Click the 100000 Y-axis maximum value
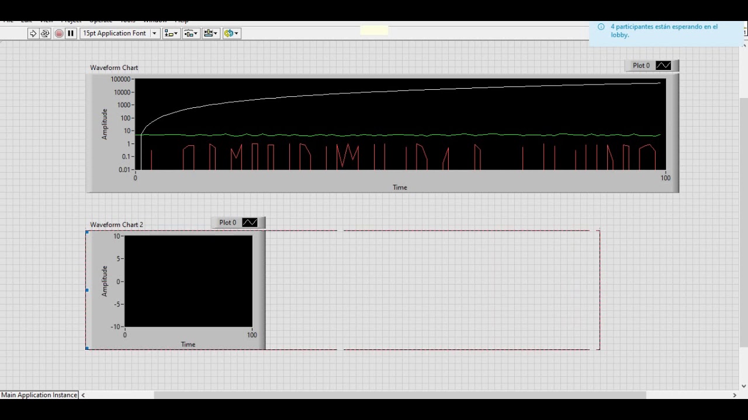 coord(120,79)
